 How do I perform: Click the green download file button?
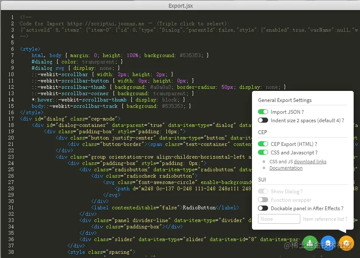pyautogui.click(x=310, y=243)
